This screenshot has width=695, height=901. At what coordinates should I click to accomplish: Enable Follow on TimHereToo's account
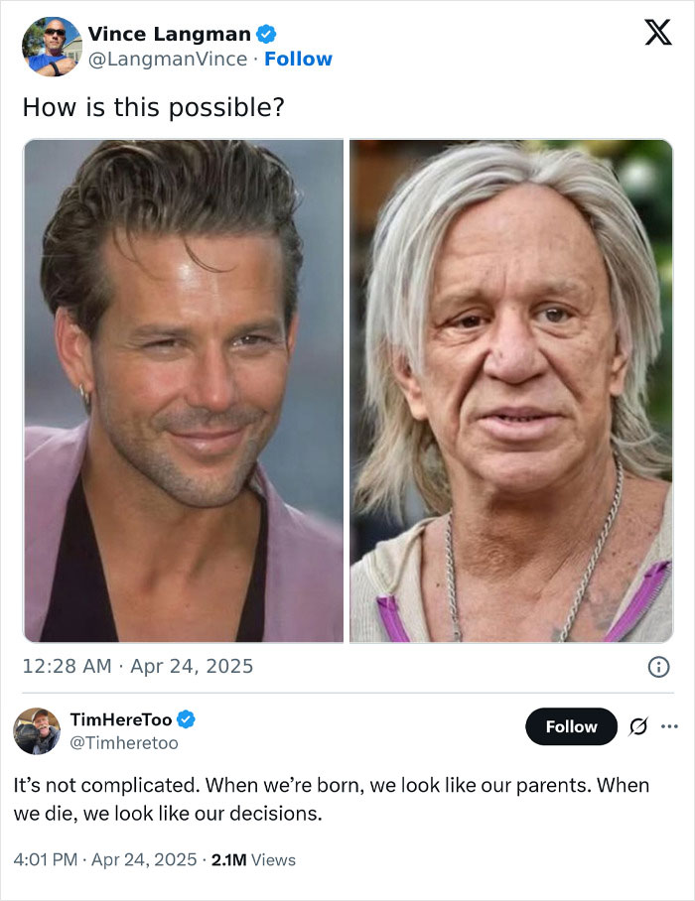pyautogui.click(x=571, y=726)
